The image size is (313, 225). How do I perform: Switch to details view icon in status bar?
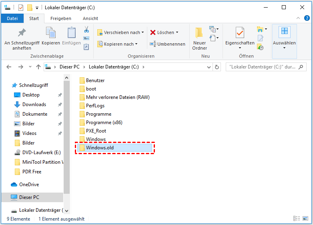tap(297, 219)
